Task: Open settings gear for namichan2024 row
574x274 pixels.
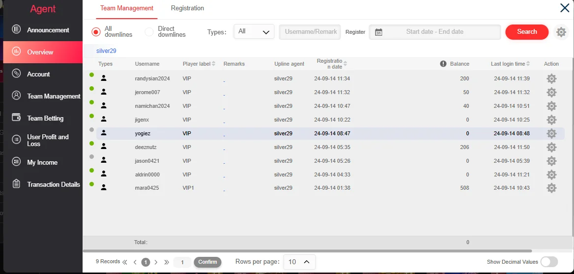Action: 551,106
